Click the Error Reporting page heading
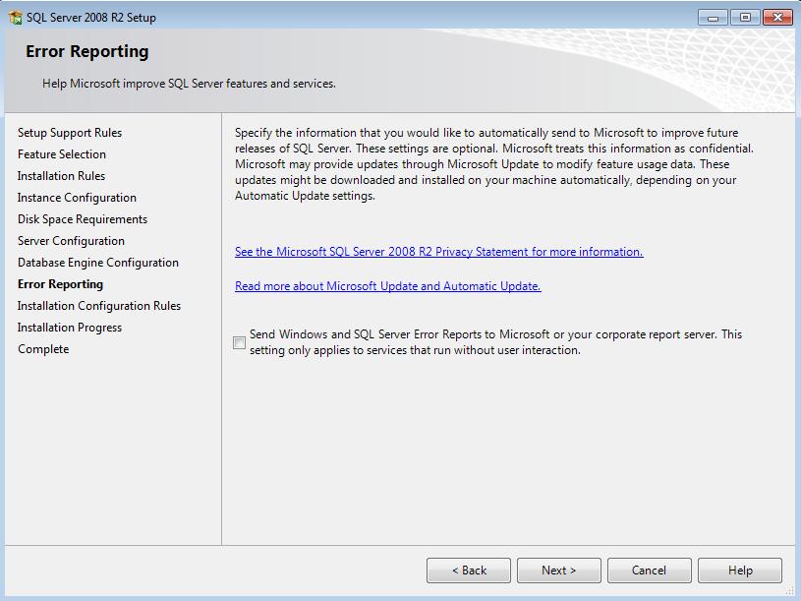 pos(87,51)
